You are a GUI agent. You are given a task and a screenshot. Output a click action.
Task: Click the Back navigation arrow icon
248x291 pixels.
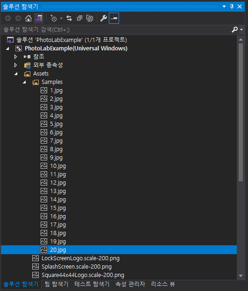pos(8,18)
